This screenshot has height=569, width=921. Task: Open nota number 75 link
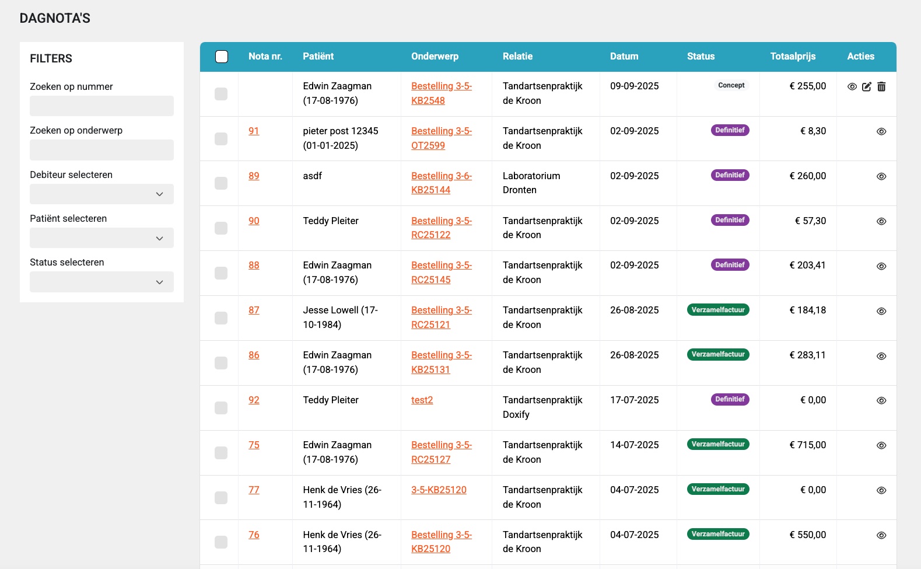tap(254, 445)
